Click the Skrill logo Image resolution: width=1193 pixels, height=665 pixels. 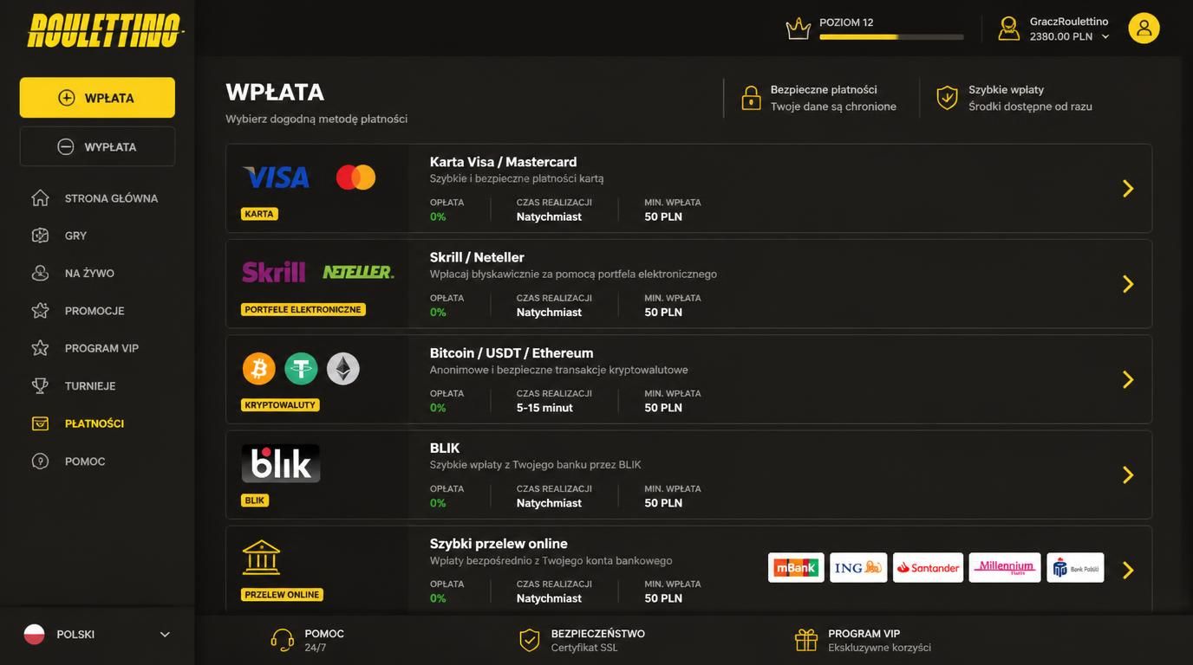273,272
